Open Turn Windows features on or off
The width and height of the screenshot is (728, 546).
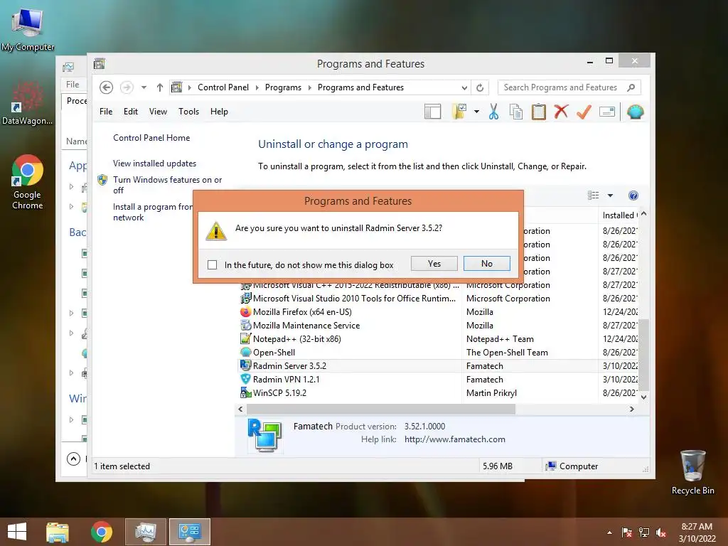click(x=167, y=185)
